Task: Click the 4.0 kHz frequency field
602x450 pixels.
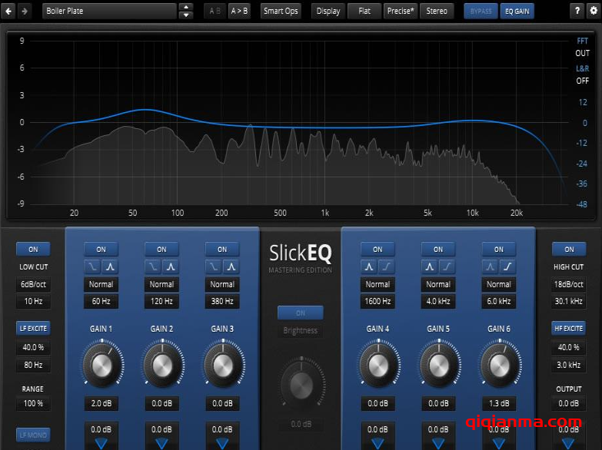Action: (438, 301)
